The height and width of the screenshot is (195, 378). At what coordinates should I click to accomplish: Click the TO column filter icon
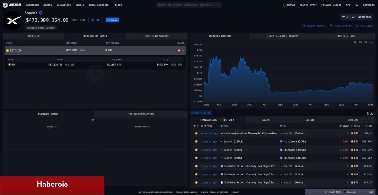(281, 126)
